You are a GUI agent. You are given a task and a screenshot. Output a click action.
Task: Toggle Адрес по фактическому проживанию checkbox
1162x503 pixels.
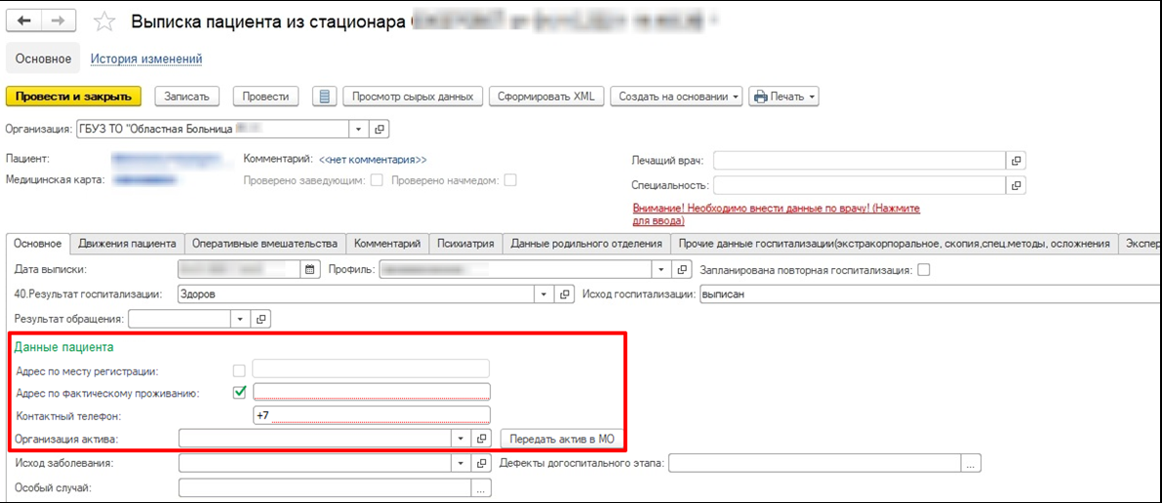tap(239, 393)
